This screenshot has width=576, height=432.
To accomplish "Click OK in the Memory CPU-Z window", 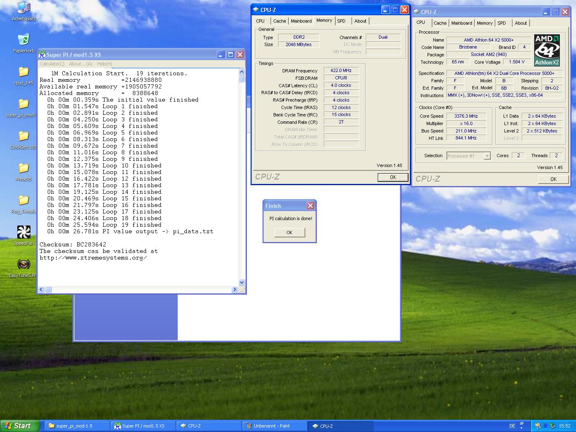I will pyautogui.click(x=393, y=177).
